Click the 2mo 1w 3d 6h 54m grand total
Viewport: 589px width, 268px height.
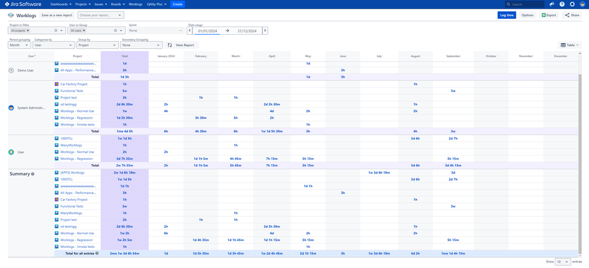[x=125, y=254]
